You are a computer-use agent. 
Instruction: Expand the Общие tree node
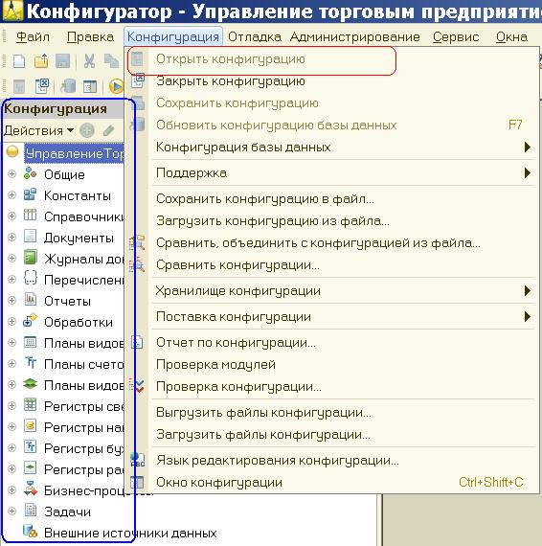[11, 173]
